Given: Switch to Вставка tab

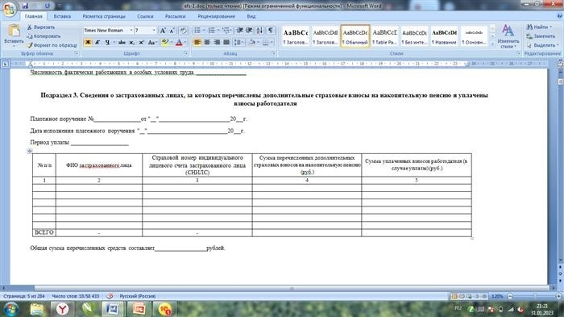Looking at the screenshot, I should [62, 16].
